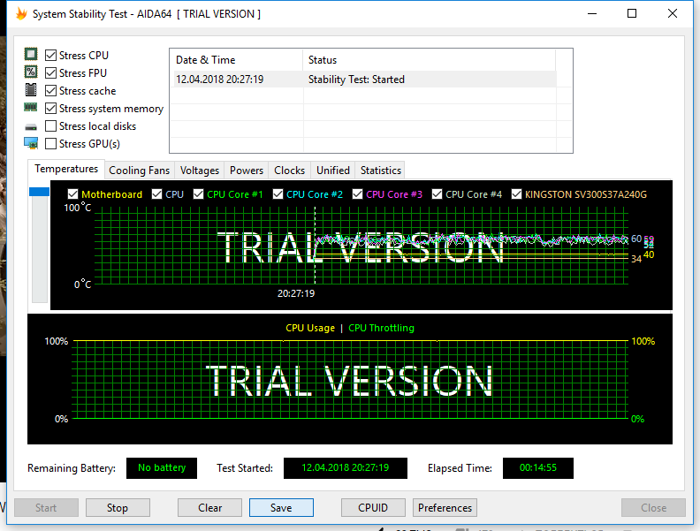This screenshot has width=700, height=531.
Task: Click the Clear button
Action: tap(209, 508)
